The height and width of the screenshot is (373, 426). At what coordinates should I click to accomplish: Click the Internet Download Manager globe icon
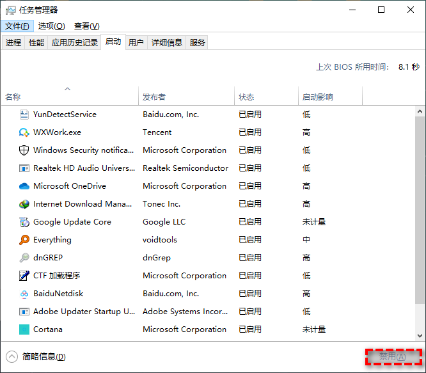(24, 204)
